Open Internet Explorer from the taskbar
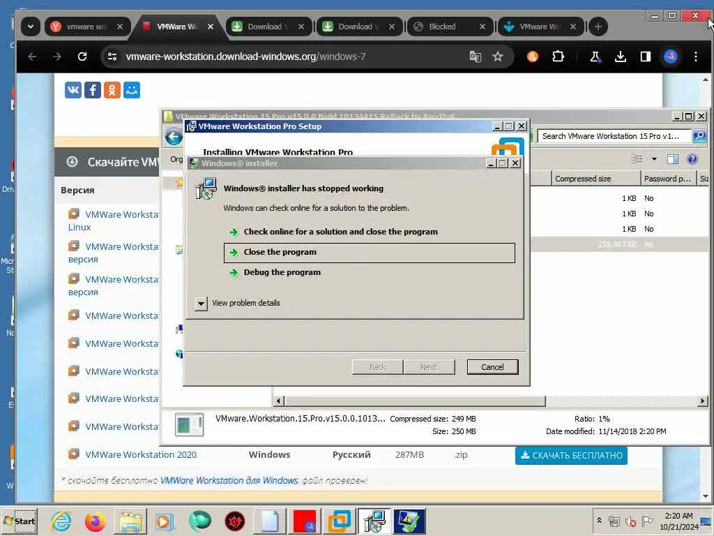Image resolution: width=714 pixels, height=536 pixels. point(61,521)
